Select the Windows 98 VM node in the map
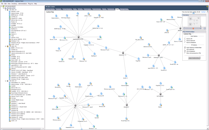This screenshot has width=209, height=130. click(101, 94)
